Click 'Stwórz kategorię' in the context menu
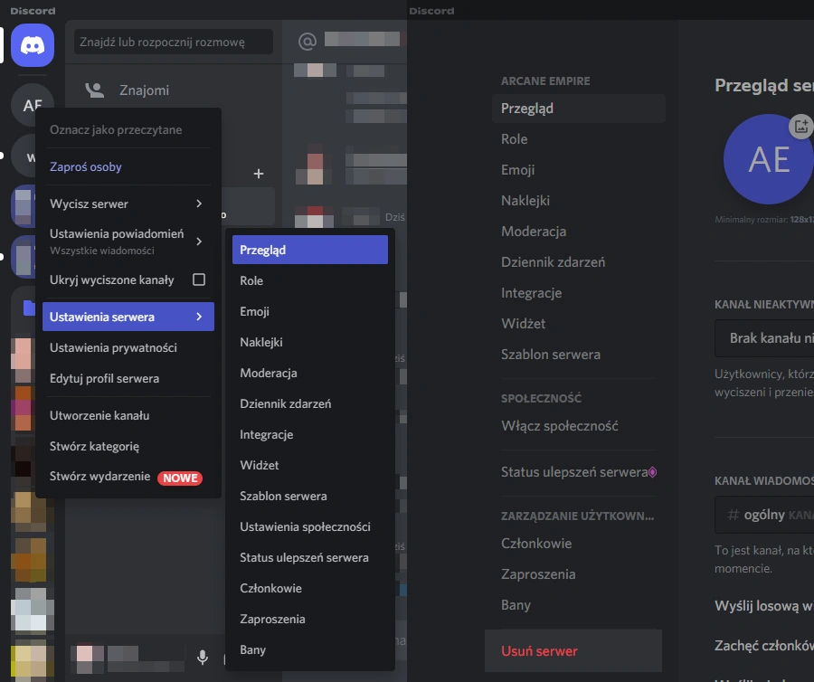This screenshot has width=814, height=682. click(128, 446)
